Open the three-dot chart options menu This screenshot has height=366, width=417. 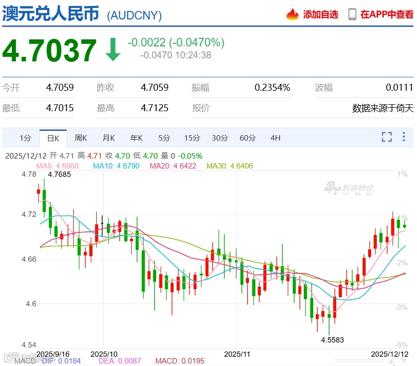click(404, 137)
